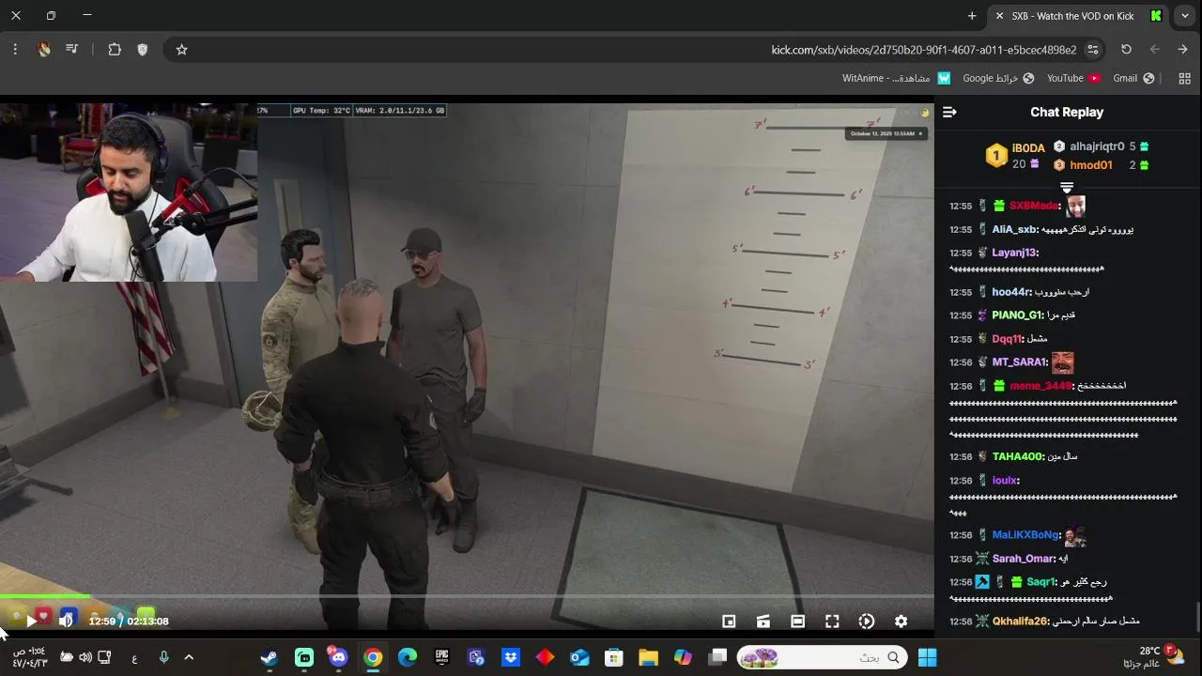Toggle fullscreen mode in the player

pos(832,622)
